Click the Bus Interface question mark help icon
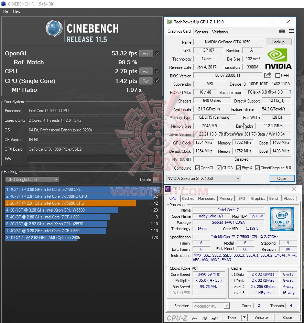Screen dimensions: 304x323 290,92
